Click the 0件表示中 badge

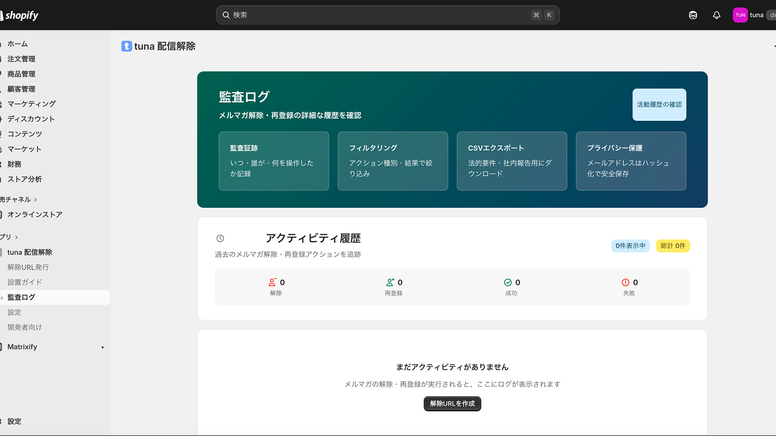pyautogui.click(x=630, y=246)
